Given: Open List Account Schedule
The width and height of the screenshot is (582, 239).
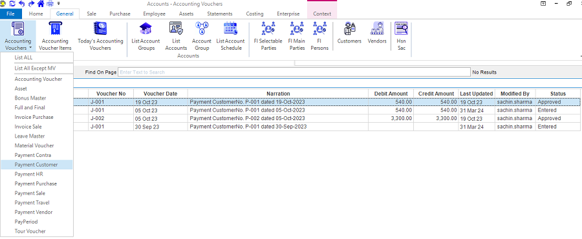Looking at the screenshot, I should (x=230, y=36).
